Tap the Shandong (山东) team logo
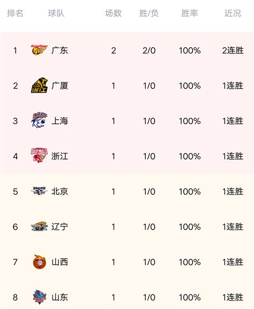Image resolution: width=254 pixels, height=309 pixels. (40, 297)
